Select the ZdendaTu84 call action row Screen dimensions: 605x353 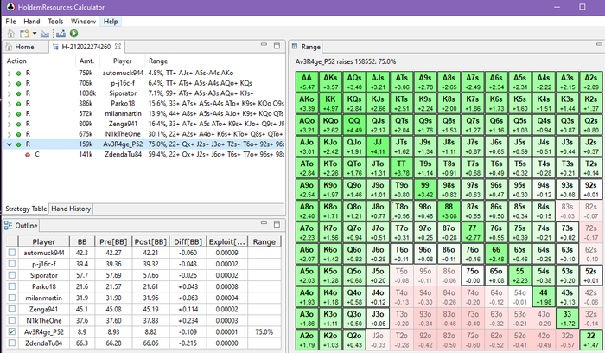[x=144, y=155]
